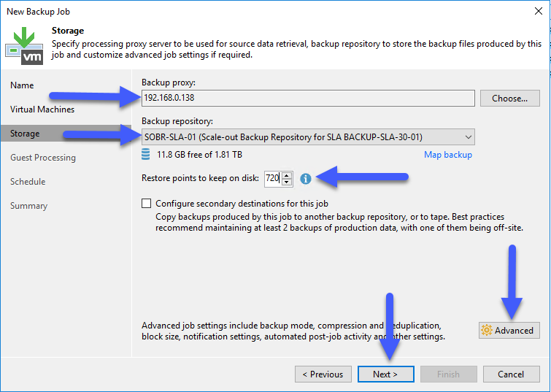The image size is (551, 392).
Task: Click the Next > button
Action: tap(385, 374)
